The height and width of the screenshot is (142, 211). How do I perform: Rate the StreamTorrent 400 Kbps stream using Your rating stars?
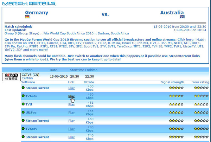point(201,88)
